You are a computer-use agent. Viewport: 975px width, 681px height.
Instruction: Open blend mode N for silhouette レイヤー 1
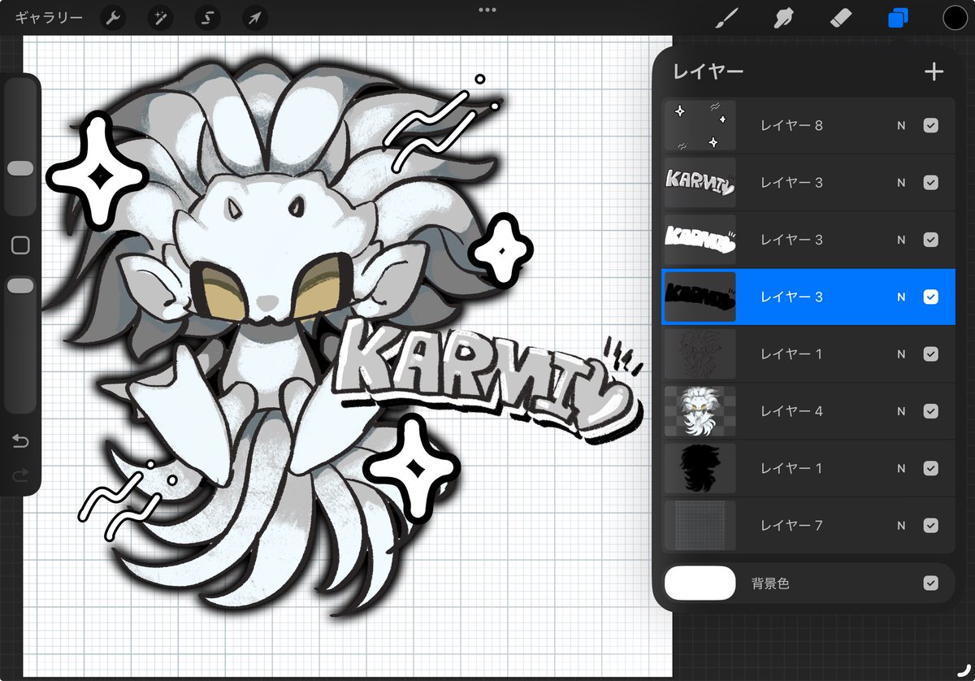pyautogui.click(x=901, y=469)
